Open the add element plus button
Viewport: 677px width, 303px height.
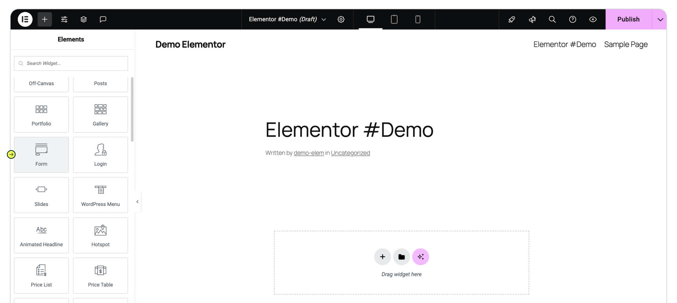pos(45,19)
